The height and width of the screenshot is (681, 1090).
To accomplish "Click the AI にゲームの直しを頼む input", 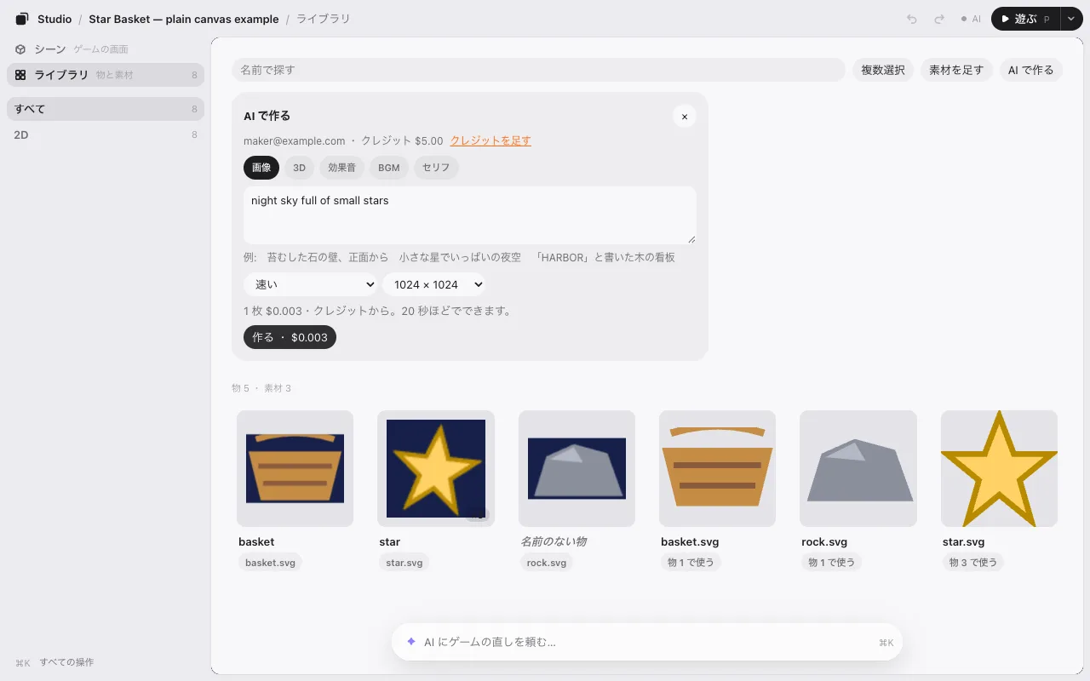I will pyautogui.click(x=647, y=642).
